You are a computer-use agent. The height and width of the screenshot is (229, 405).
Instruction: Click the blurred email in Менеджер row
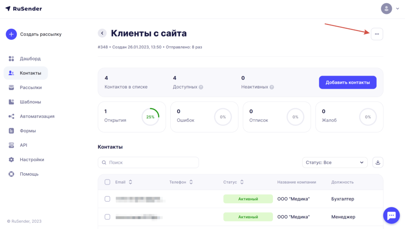139,217
